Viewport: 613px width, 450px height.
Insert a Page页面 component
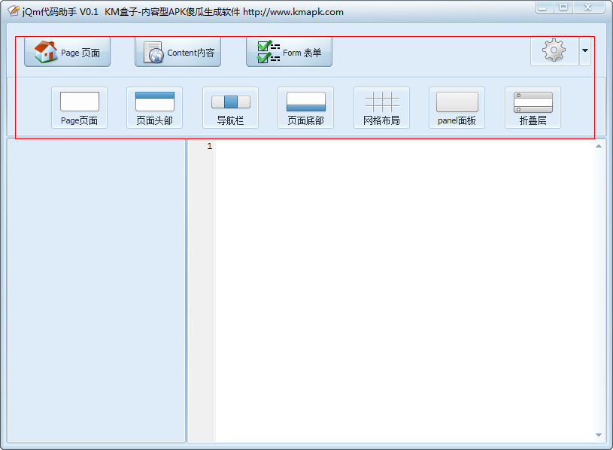coord(80,108)
